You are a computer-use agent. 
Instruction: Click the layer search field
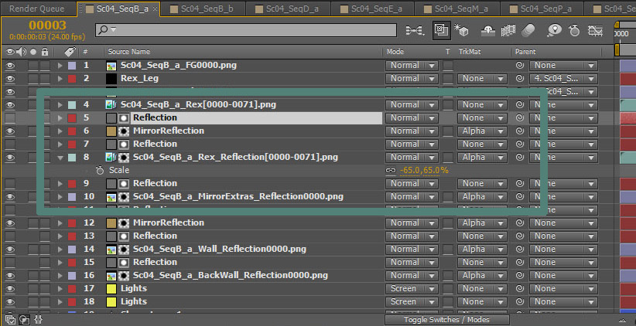pyautogui.click(x=246, y=30)
